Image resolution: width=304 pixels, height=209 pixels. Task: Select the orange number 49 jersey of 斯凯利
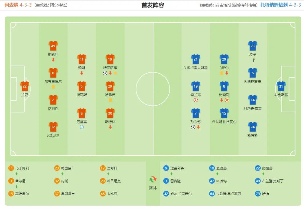(x=53, y=46)
